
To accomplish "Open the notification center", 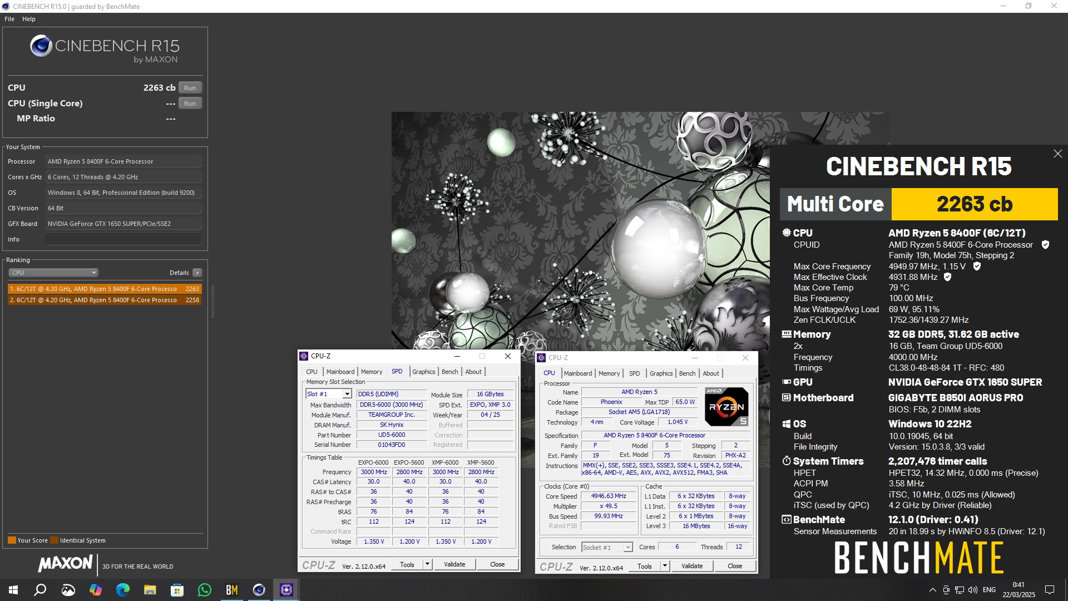I will [x=1050, y=590].
